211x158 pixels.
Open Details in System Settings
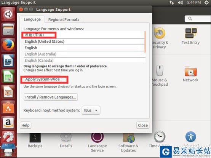(x=66, y=140)
